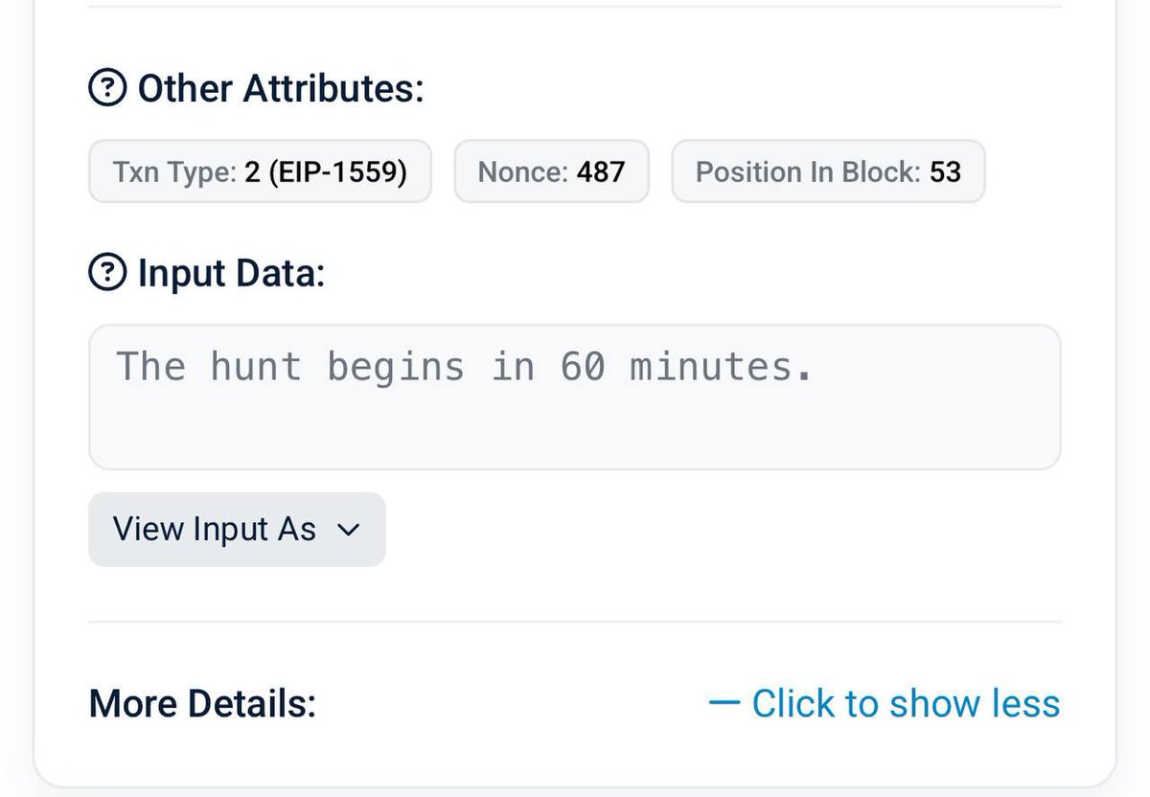The image size is (1150, 797).
Task: Click the Nonce label text
Action: 523,172
